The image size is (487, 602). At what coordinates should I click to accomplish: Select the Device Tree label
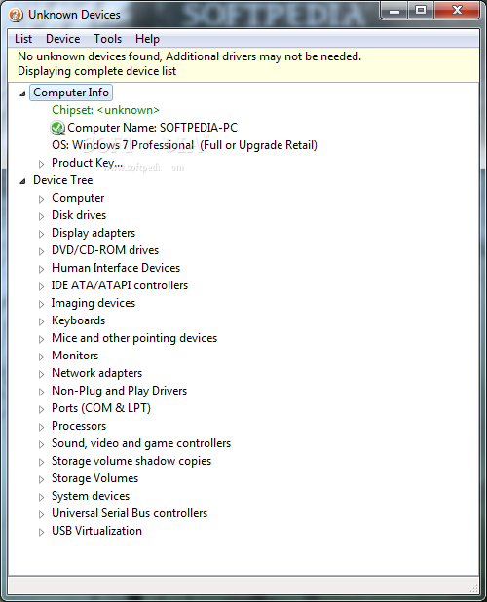pos(63,180)
